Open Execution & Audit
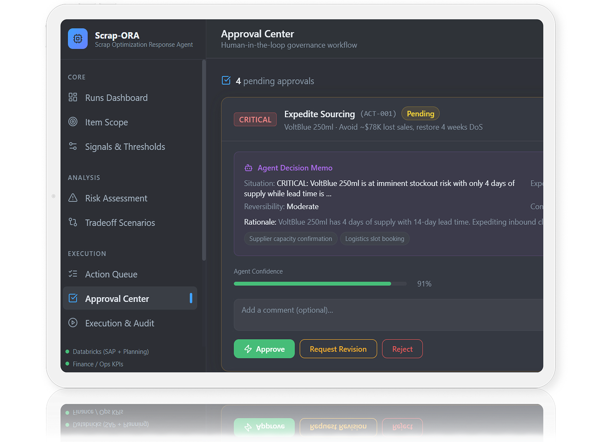 (x=130, y=323)
